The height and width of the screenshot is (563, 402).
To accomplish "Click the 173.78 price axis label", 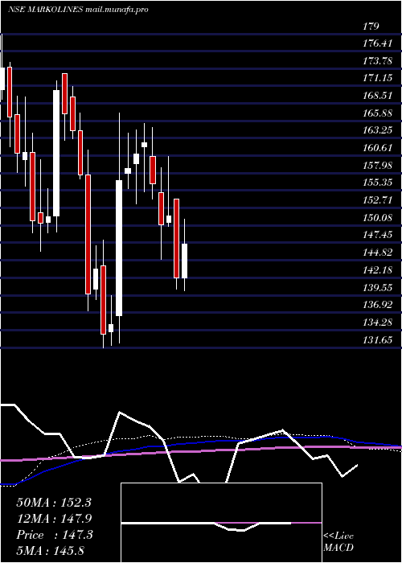I will (377, 61).
